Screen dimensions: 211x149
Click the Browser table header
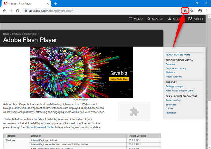pyautogui.click(x=77, y=136)
